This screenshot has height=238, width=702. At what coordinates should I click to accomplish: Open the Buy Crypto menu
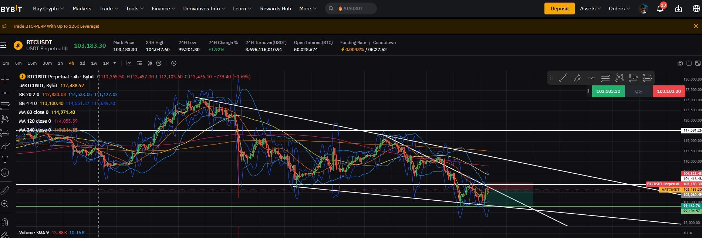tap(48, 8)
